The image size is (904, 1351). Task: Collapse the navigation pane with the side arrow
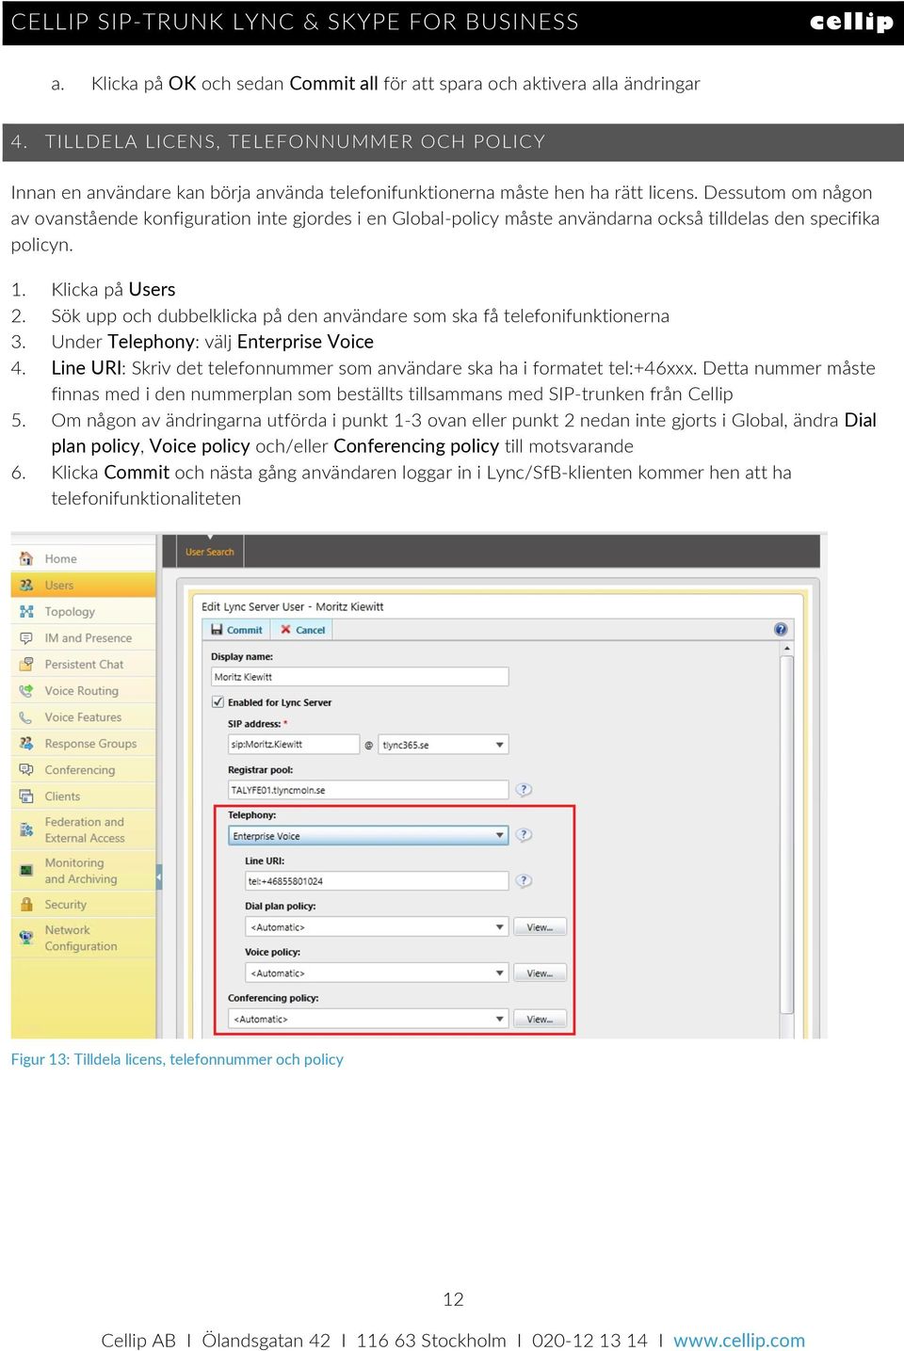(x=159, y=877)
